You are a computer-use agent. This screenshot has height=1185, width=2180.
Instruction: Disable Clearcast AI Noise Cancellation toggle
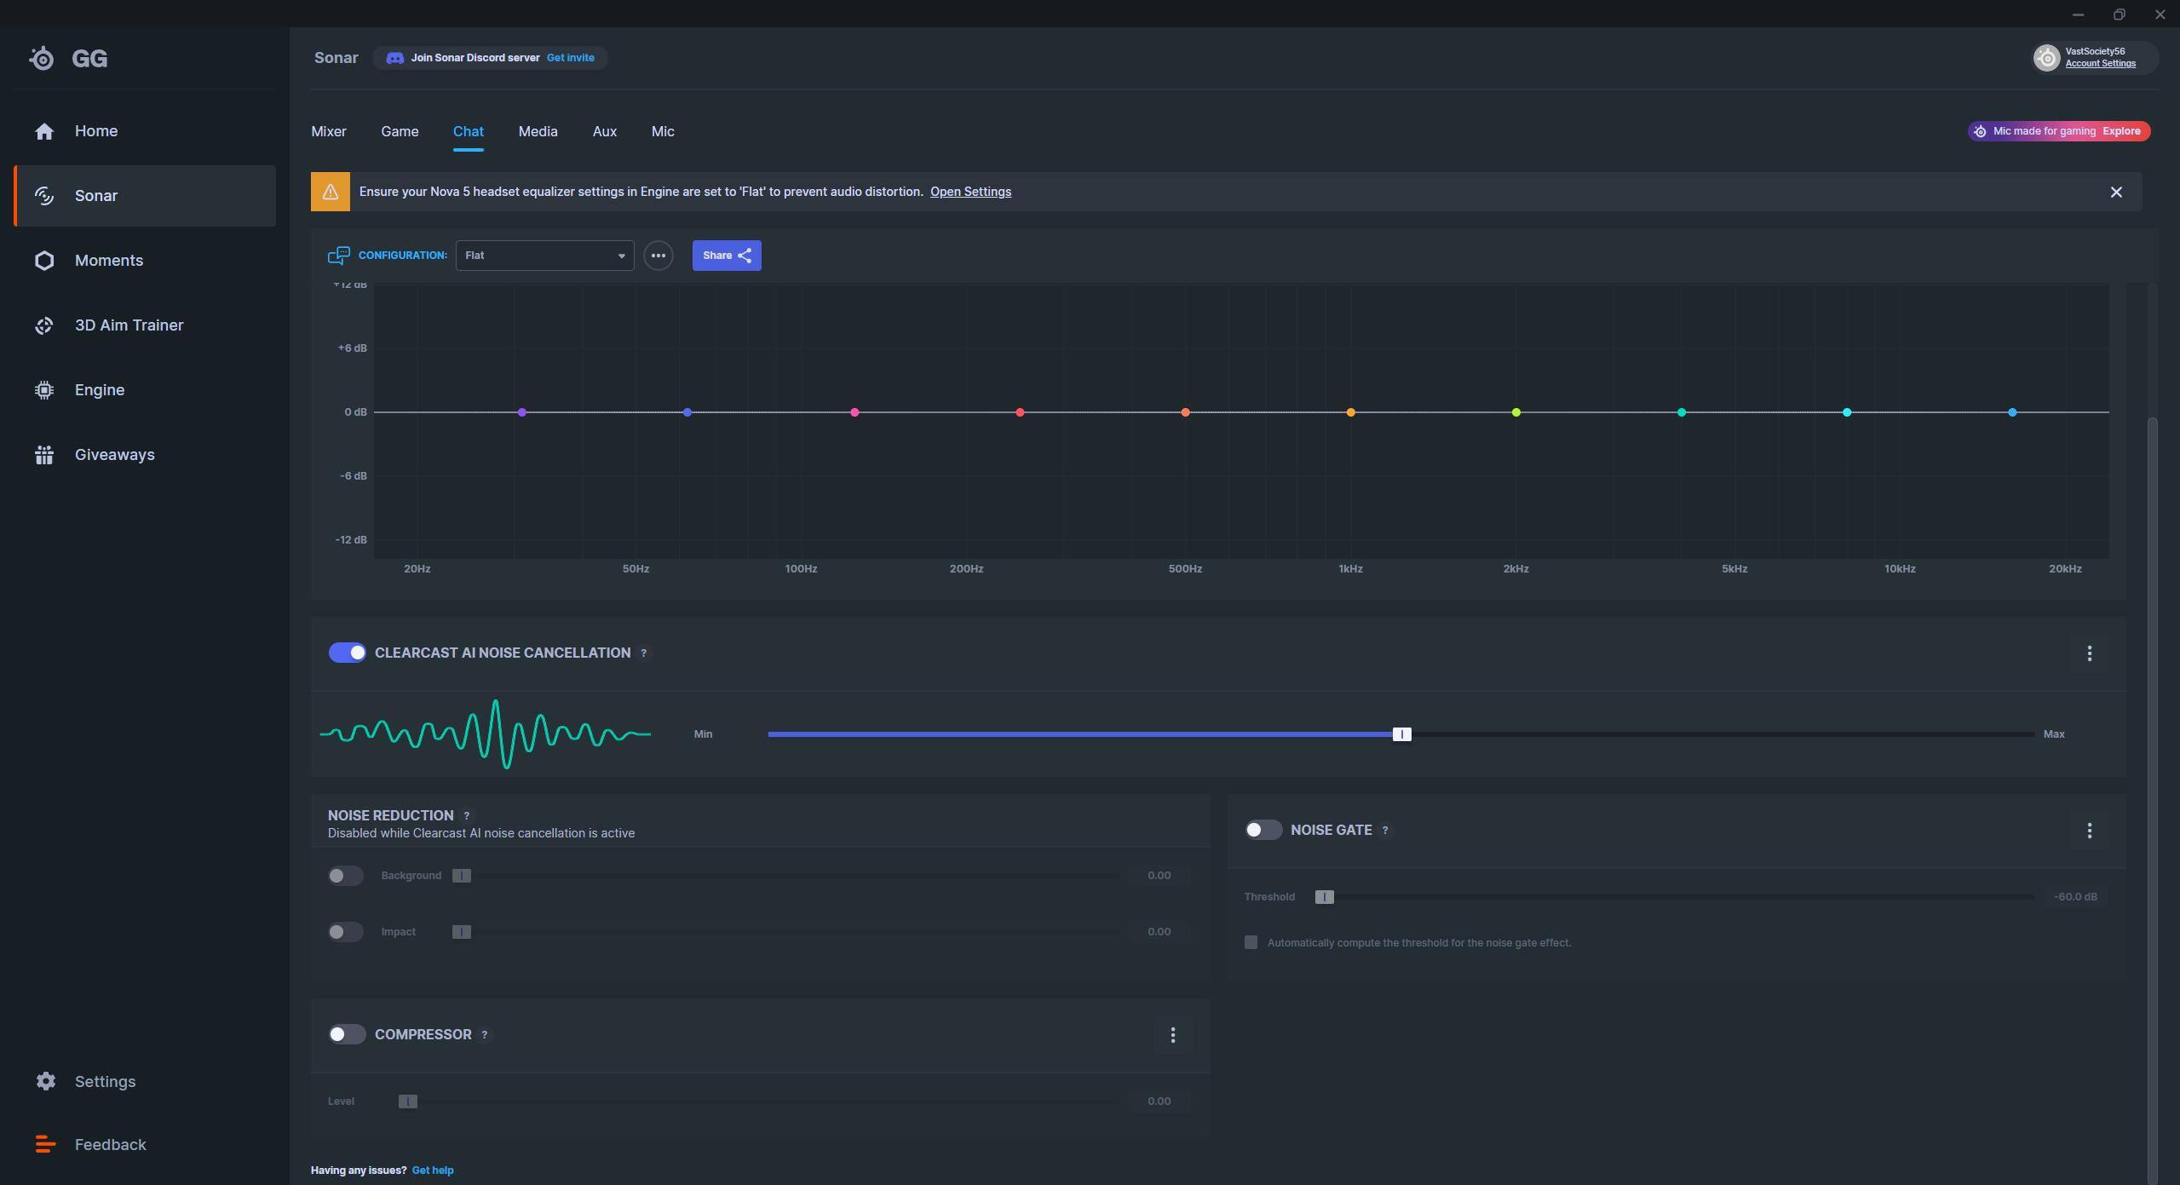[x=347, y=653]
